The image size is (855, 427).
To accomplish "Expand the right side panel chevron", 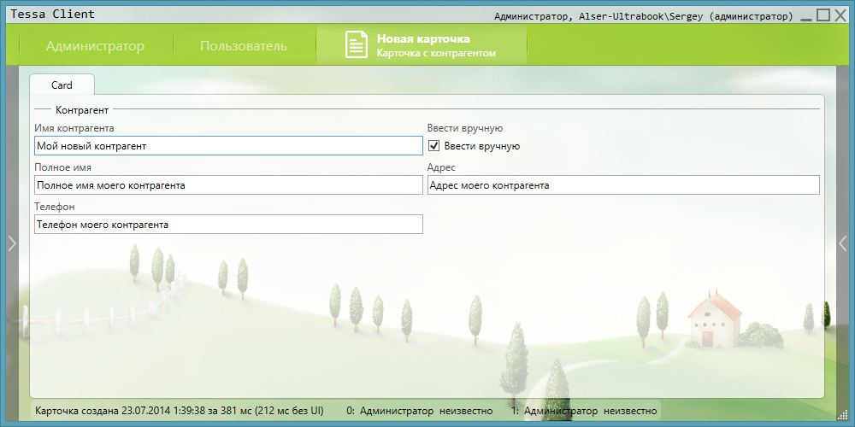I will (842, 243).
